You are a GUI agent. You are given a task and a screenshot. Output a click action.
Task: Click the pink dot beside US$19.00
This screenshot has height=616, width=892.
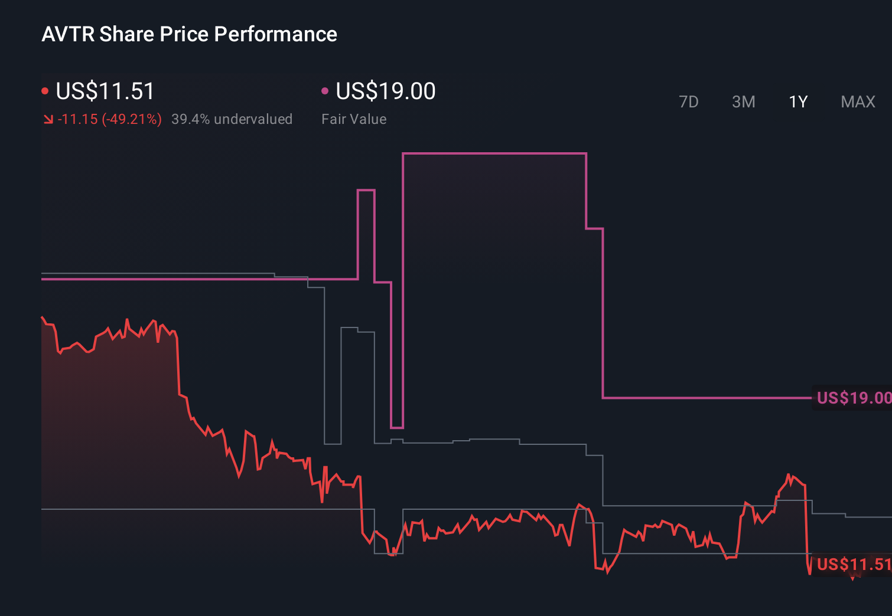(x=325, y=91)
